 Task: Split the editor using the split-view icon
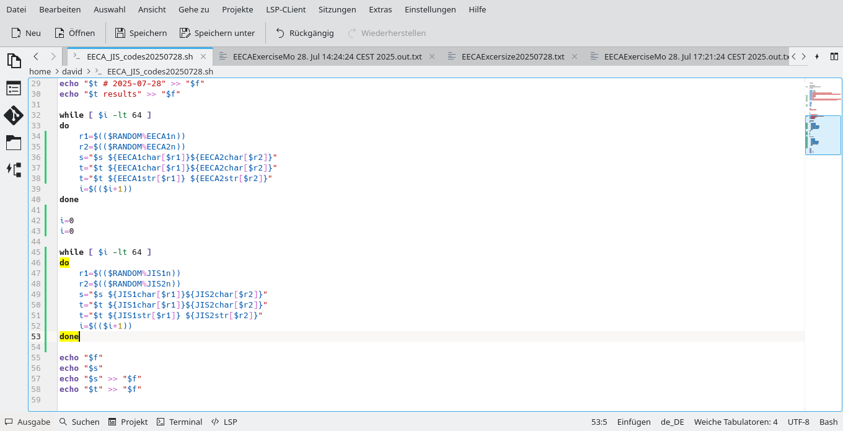pos(833,56)
